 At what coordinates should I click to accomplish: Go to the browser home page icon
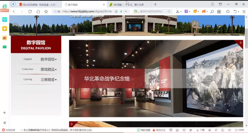pos(38,12)
